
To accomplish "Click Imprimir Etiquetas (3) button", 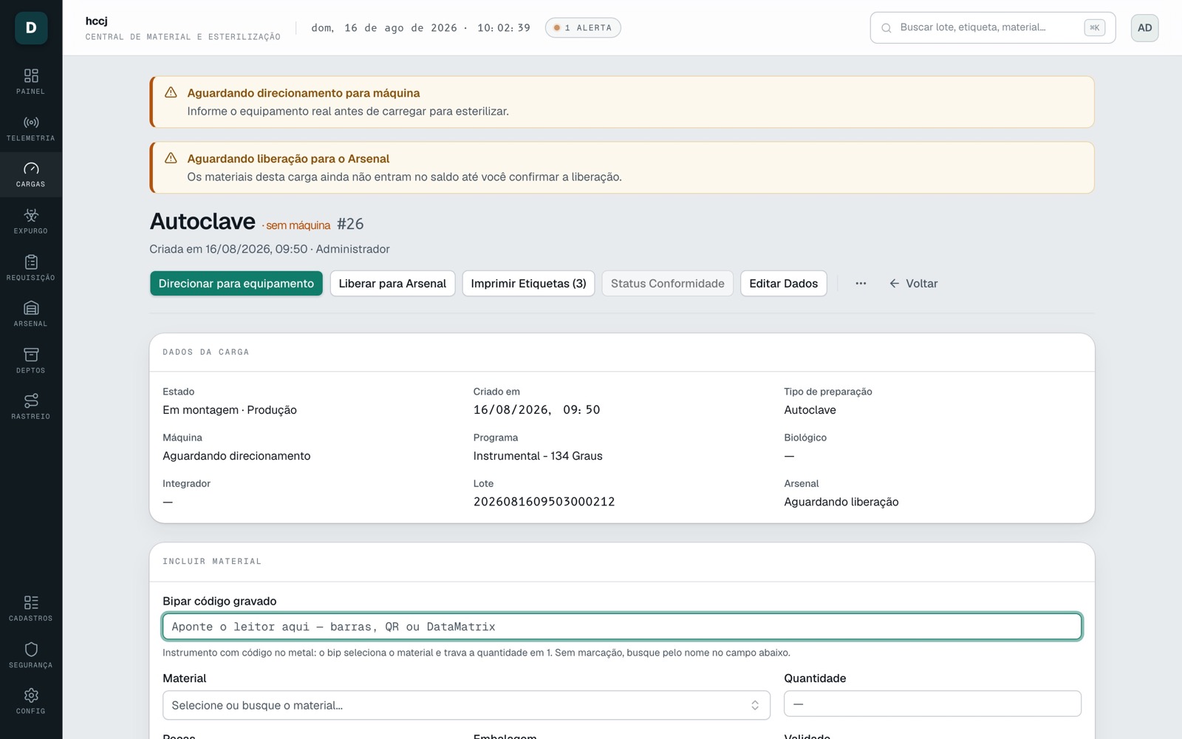I will click(528, 283).
